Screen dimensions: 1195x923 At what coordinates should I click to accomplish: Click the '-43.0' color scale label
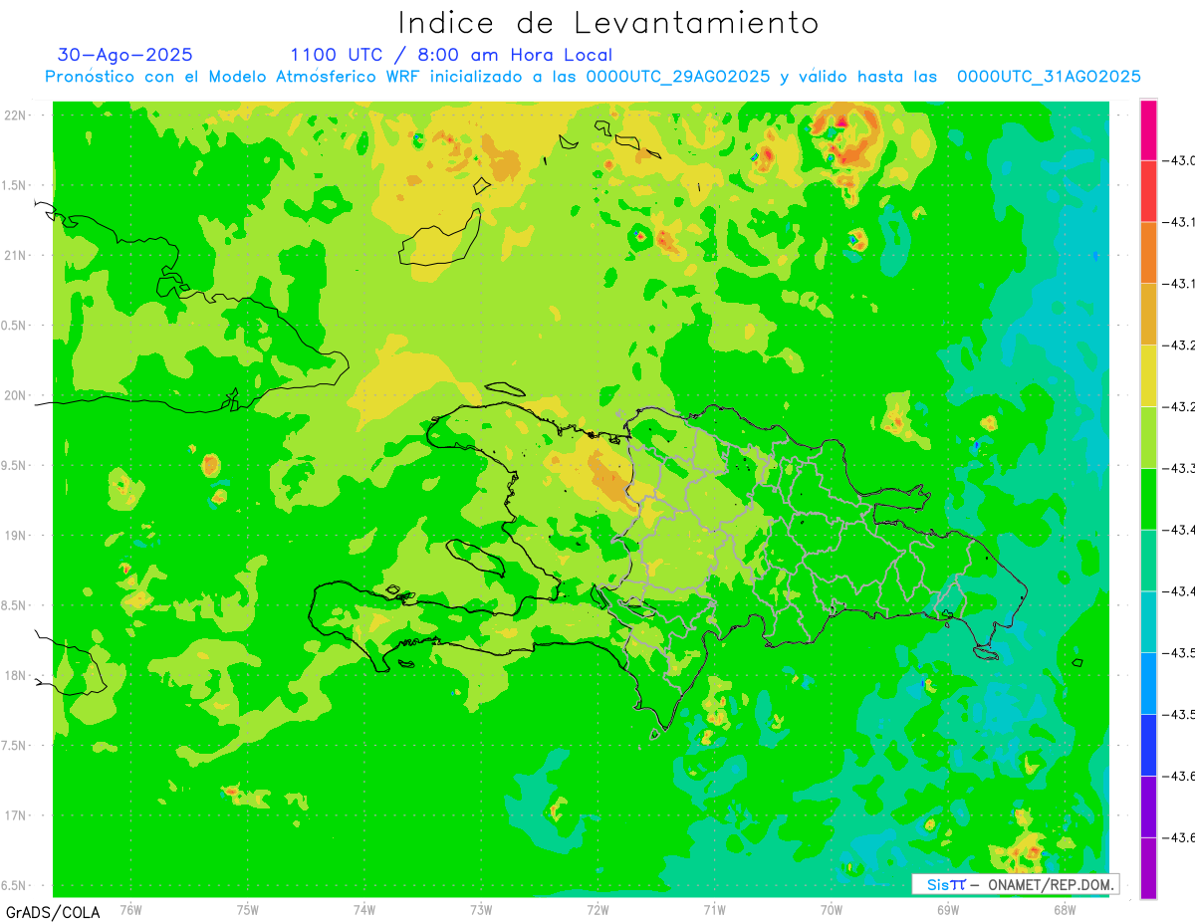(x=1179, y=160)
